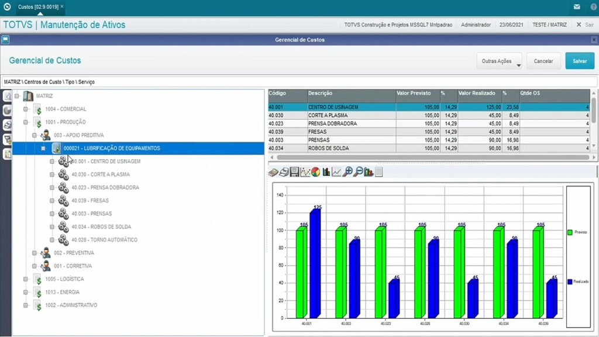Select tree item 40.034 - ROBOS DE SOLDA
This screenshot has height=337, width=599.
101,227
